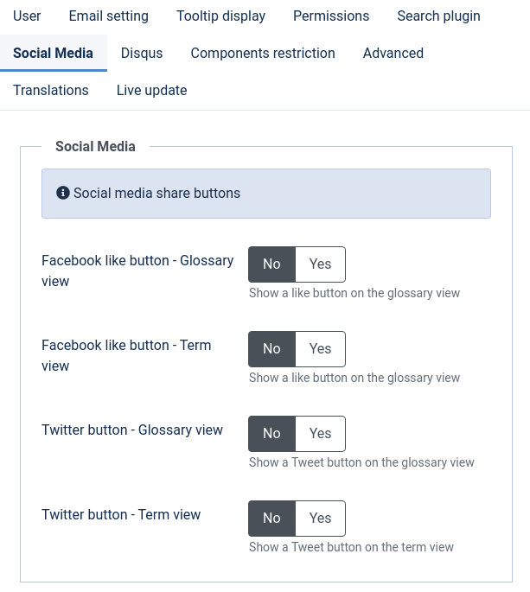Select the Search plugin tab
Screen dimensions: 530x592
point(438,16)
